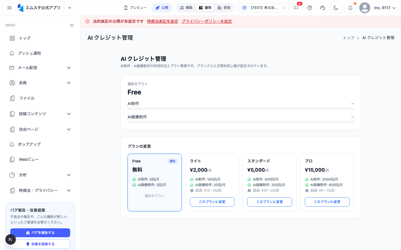Open トップ in the sidebar menu

pos(40,38)
